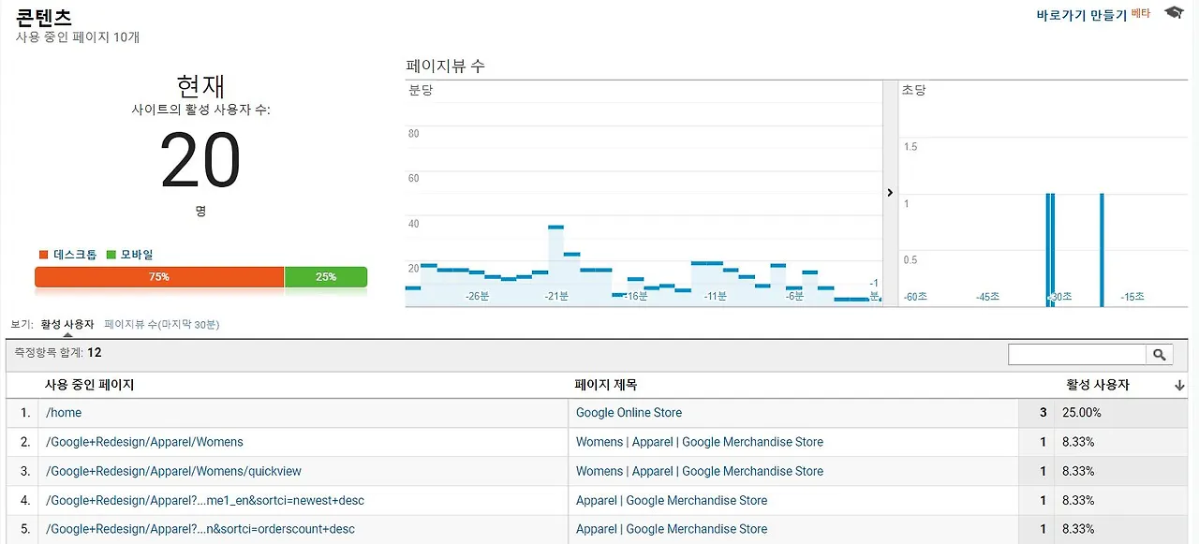
Task: Open Apparel link sorted by newest+desc
Action: point(204,500)
